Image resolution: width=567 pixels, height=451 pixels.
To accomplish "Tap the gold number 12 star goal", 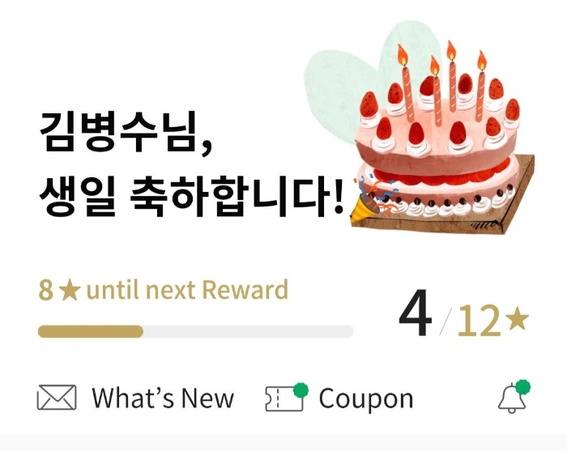I will (x=478, y=321).
